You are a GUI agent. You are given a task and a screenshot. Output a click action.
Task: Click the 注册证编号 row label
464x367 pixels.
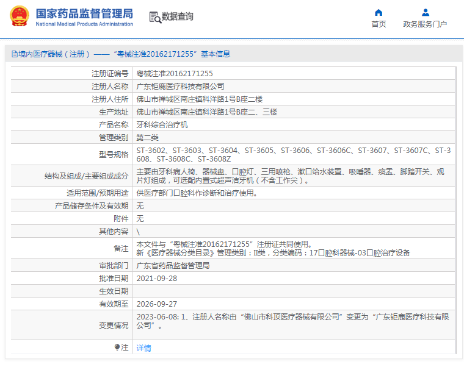[110, 74]
